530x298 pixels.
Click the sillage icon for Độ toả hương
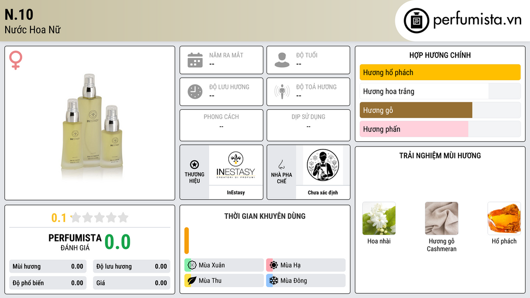point(282,92)
